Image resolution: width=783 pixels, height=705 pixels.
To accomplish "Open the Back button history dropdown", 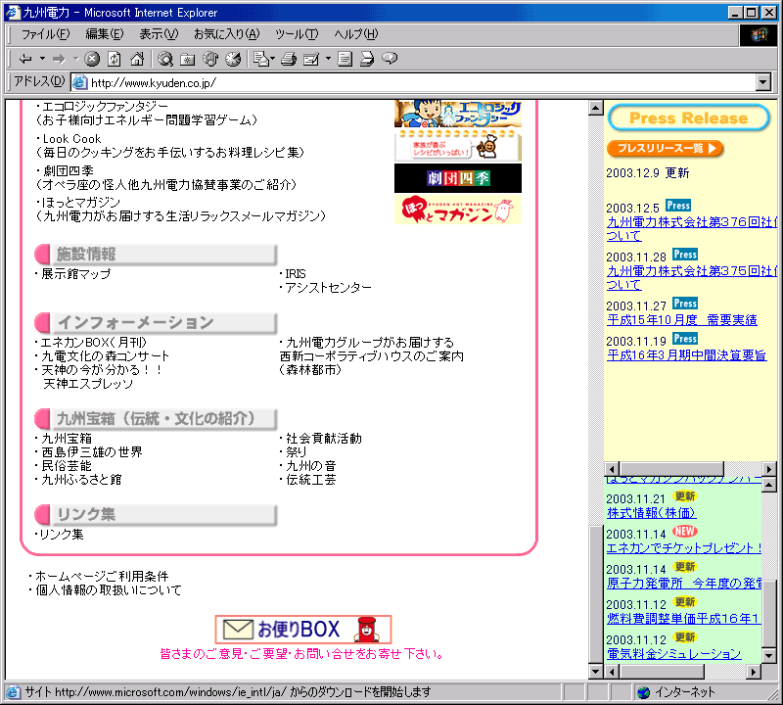I will tap(42, 59).
